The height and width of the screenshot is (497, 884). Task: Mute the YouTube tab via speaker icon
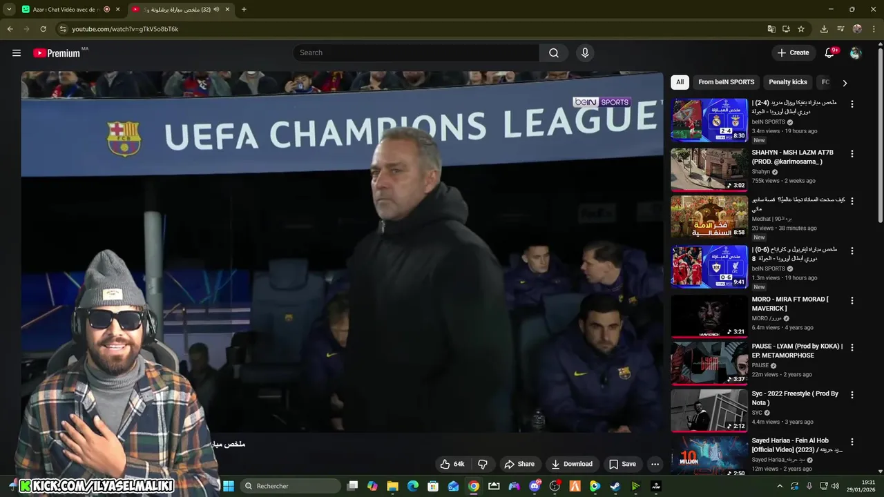click(x=217, y=10)
